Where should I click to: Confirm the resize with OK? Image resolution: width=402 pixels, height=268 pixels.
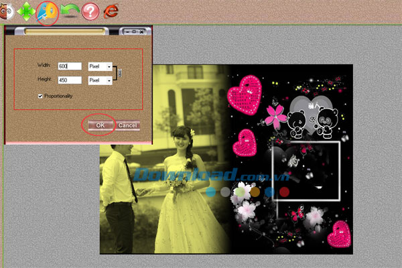coord(99,125)
